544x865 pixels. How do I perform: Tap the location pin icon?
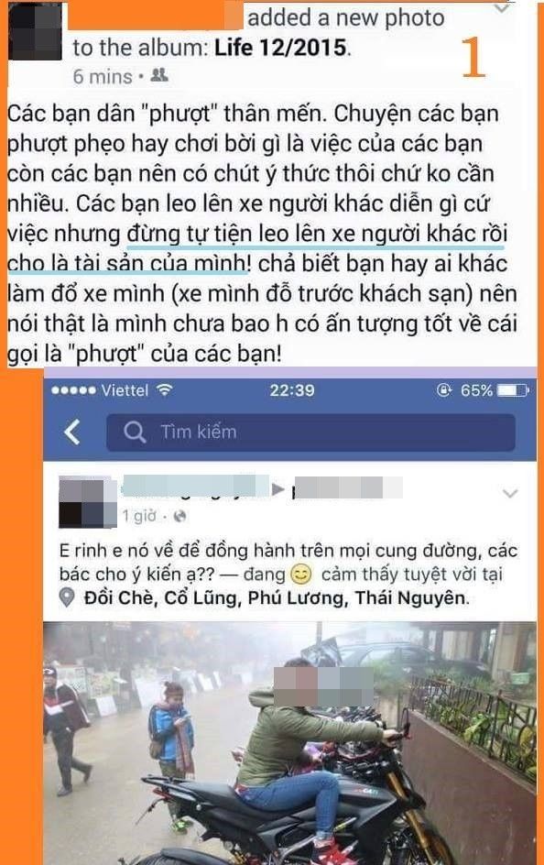click(x=67, y=597)
